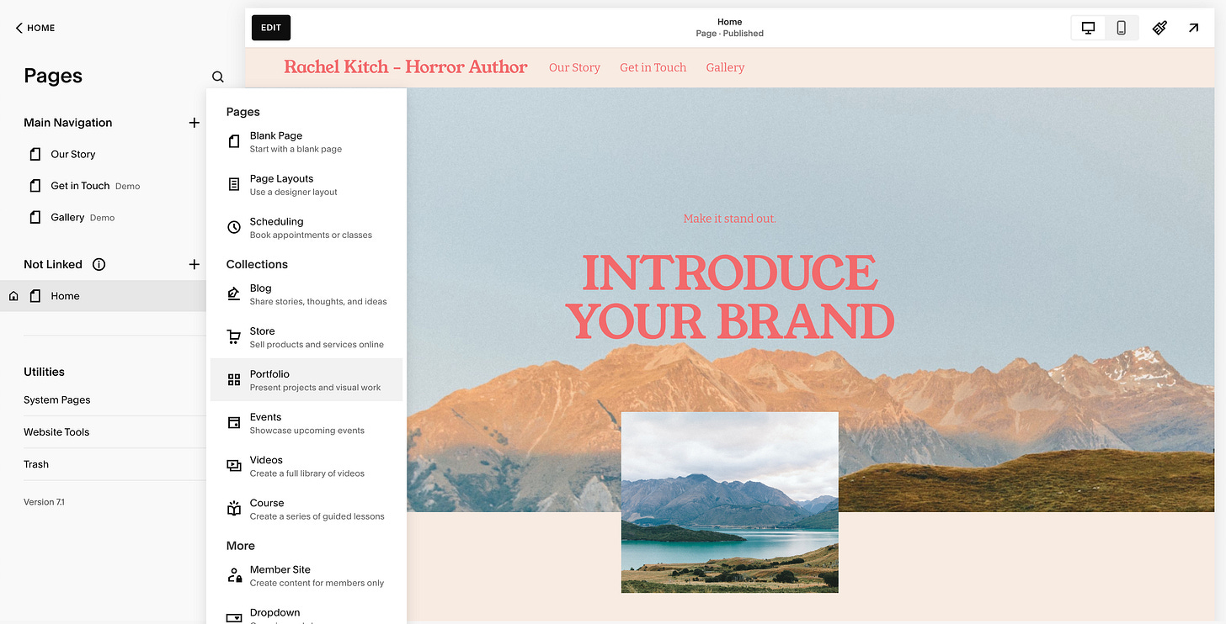This screenshot has height=624, width=1226.
Task: Add a Course collection
Action: click(x=306, y=509)
